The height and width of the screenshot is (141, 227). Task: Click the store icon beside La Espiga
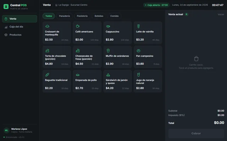click(x=56, y=5)
